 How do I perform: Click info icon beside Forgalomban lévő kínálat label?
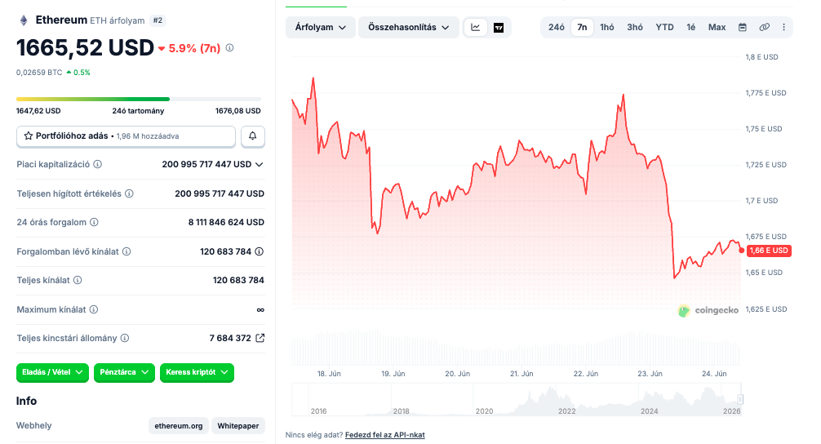[x=126, y=251]
